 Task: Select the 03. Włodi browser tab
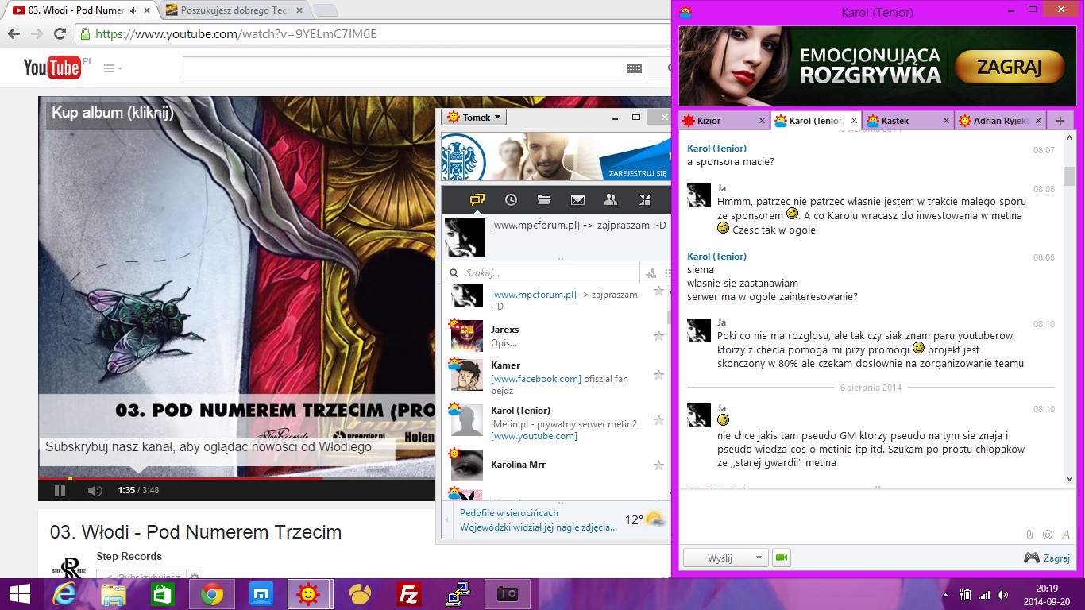79,11
